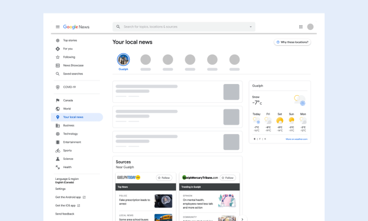The height and width of the screenshot is (221, 368).
Task: Click Send feedback
Action: 65,214
